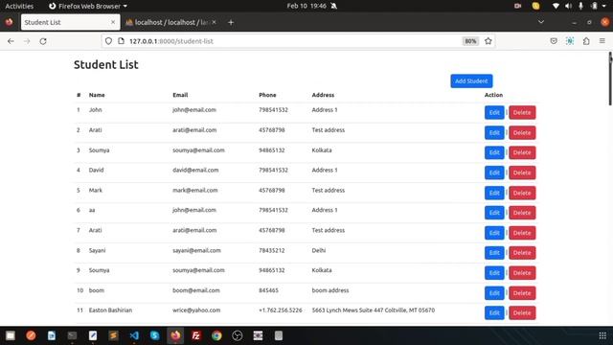Click the teal extension icon in the toolbar
613x345 pixels.
[x=570, y=41]
